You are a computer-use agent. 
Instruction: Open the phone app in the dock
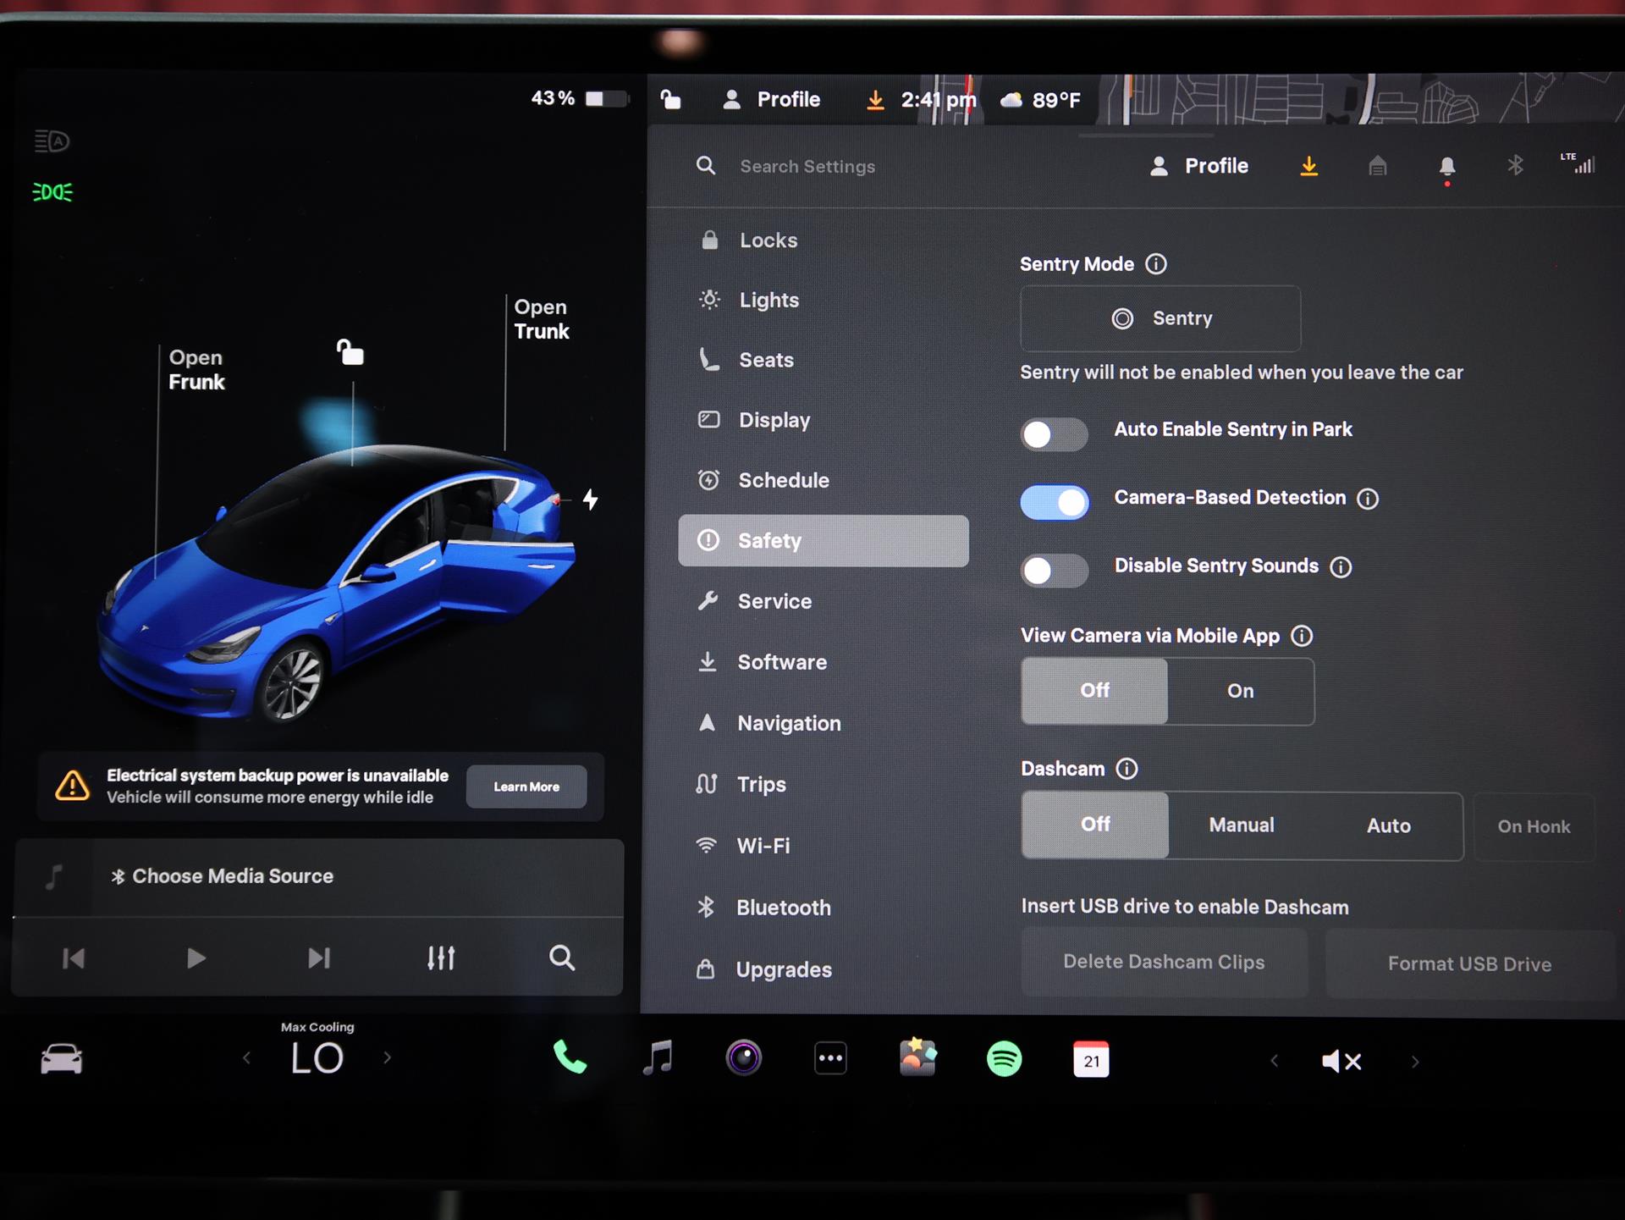click(x=570, y=1057)
